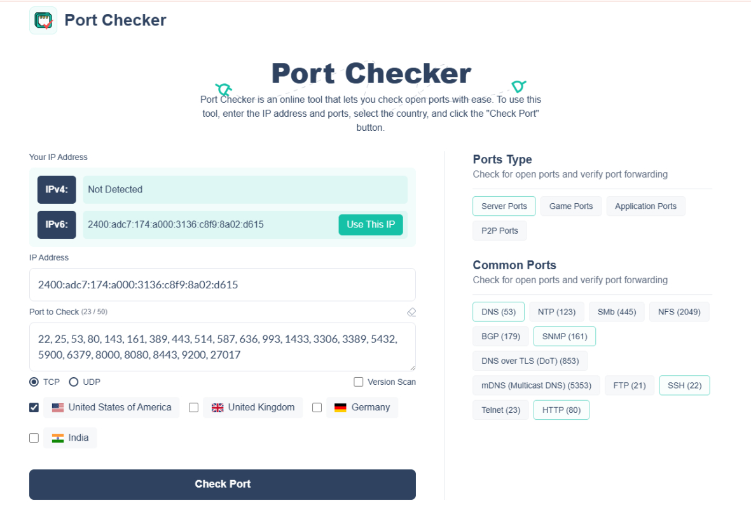Image resolution: width=751 pixels, height=529 pixels.
Task: Toggle the SNMP (161) port chip
Action: pos(565,336)
